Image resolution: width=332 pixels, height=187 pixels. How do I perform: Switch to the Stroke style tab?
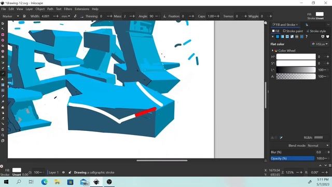pos(316,31)
